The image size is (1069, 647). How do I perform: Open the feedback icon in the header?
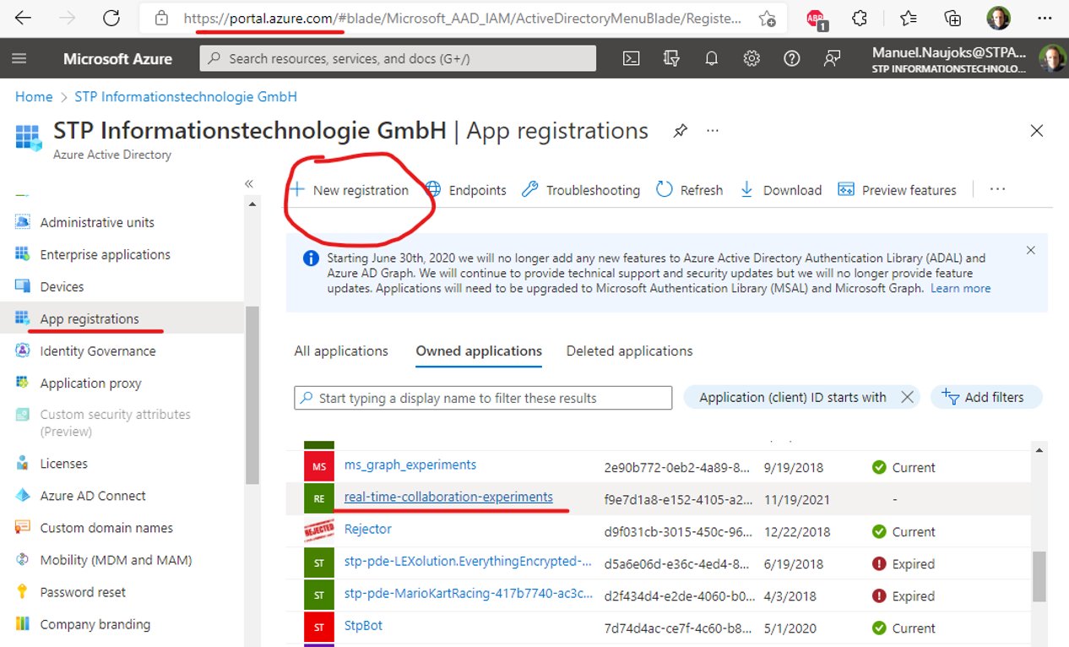tap(833, 58)
